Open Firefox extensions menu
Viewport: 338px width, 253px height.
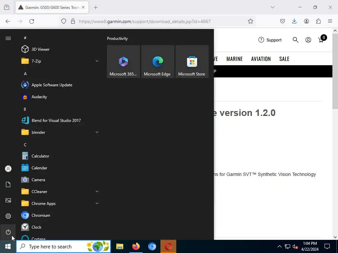(x=318, y=21)
